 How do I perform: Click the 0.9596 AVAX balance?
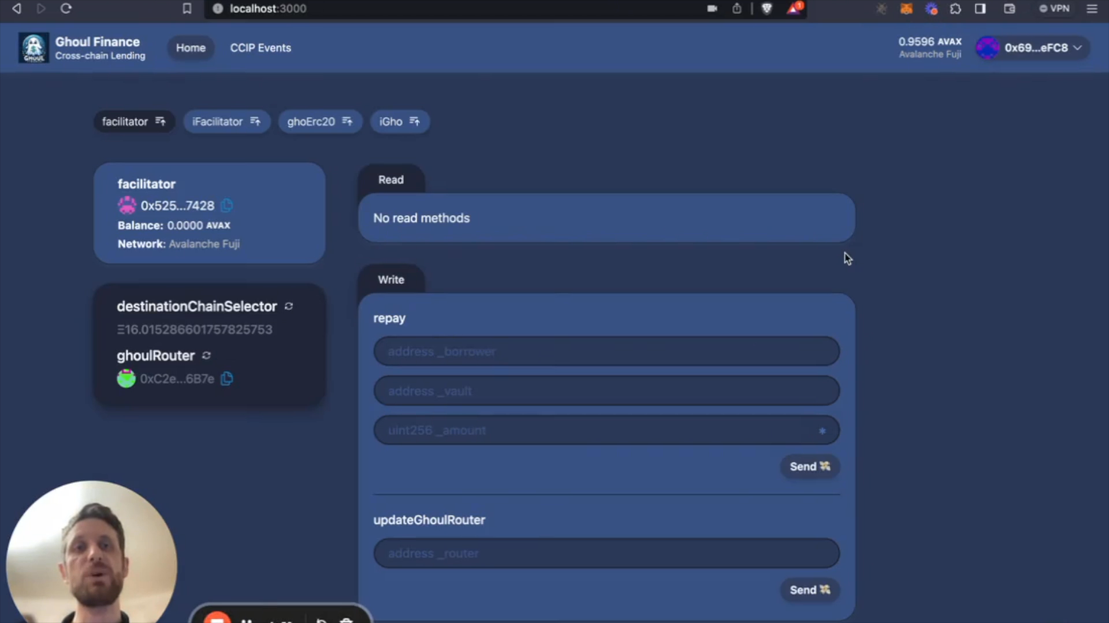930,42
